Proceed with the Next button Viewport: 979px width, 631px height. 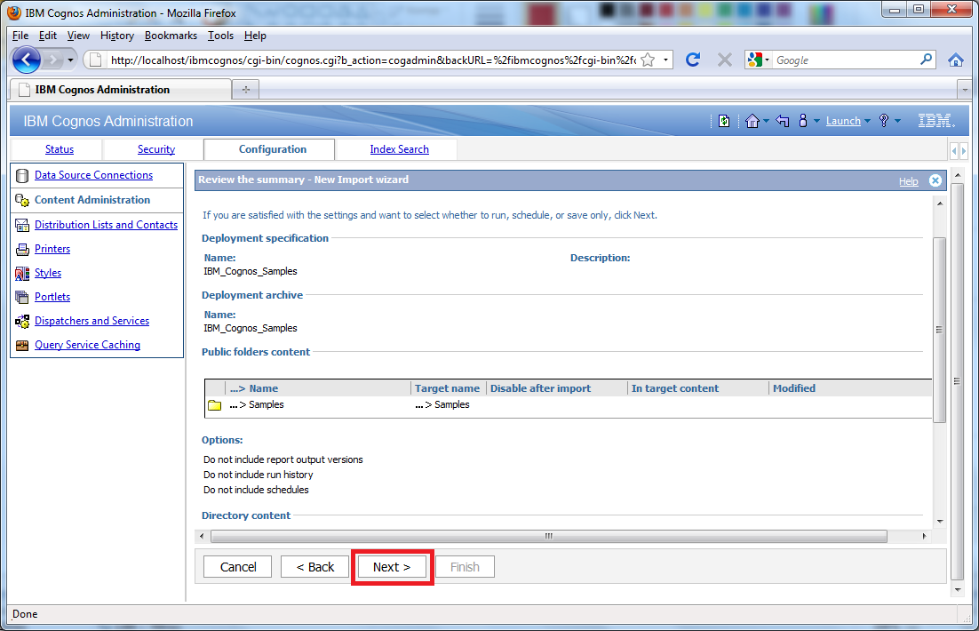392,567
